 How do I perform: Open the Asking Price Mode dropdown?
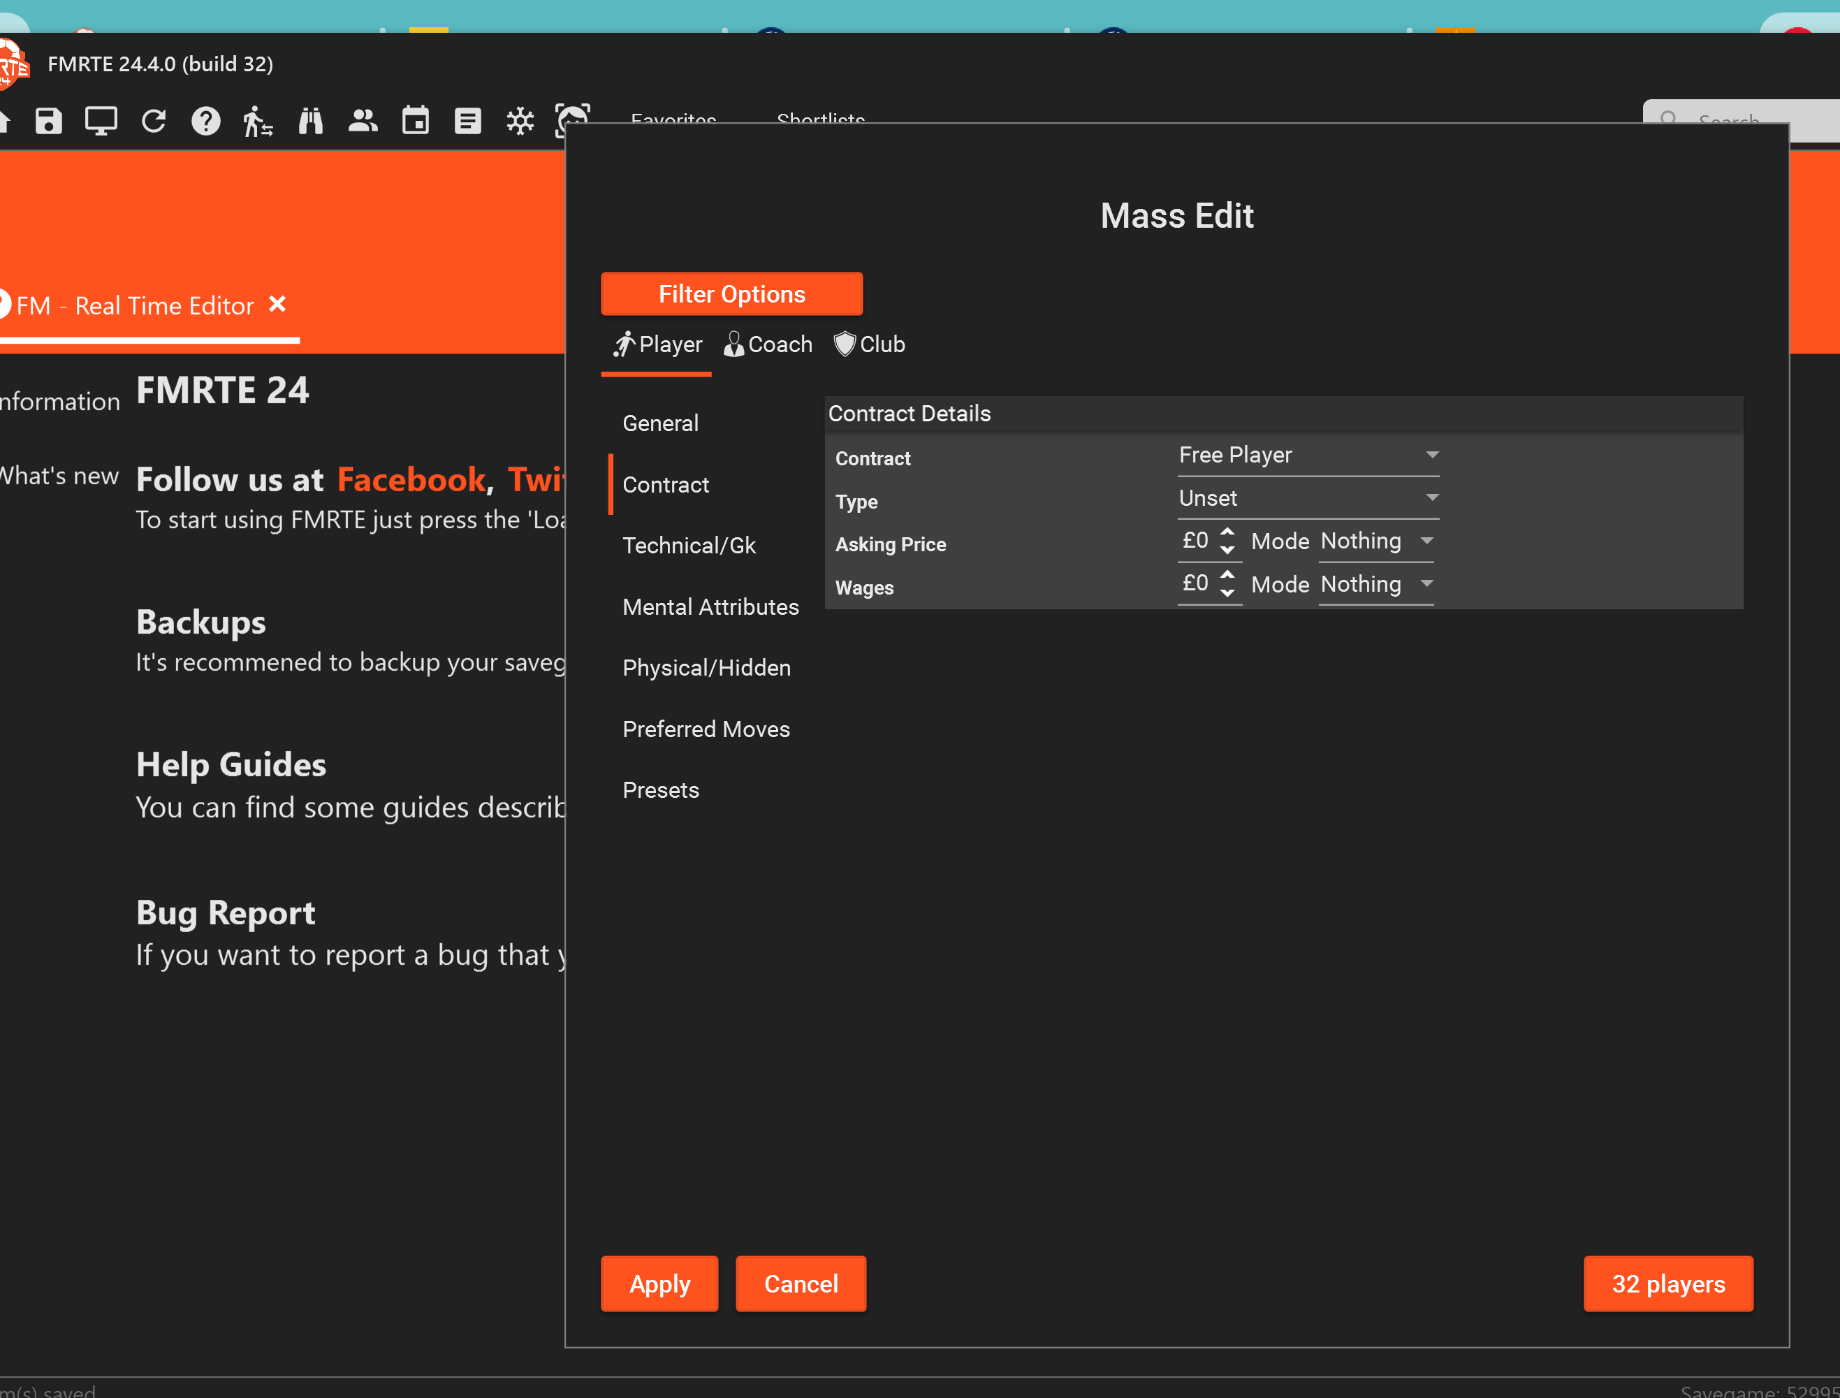[1377, 541]
